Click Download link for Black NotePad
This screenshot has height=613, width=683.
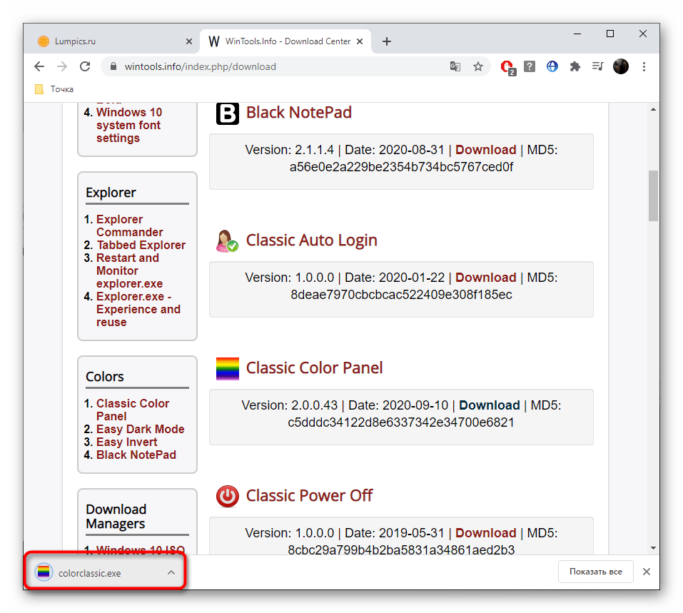click(485, 150)
